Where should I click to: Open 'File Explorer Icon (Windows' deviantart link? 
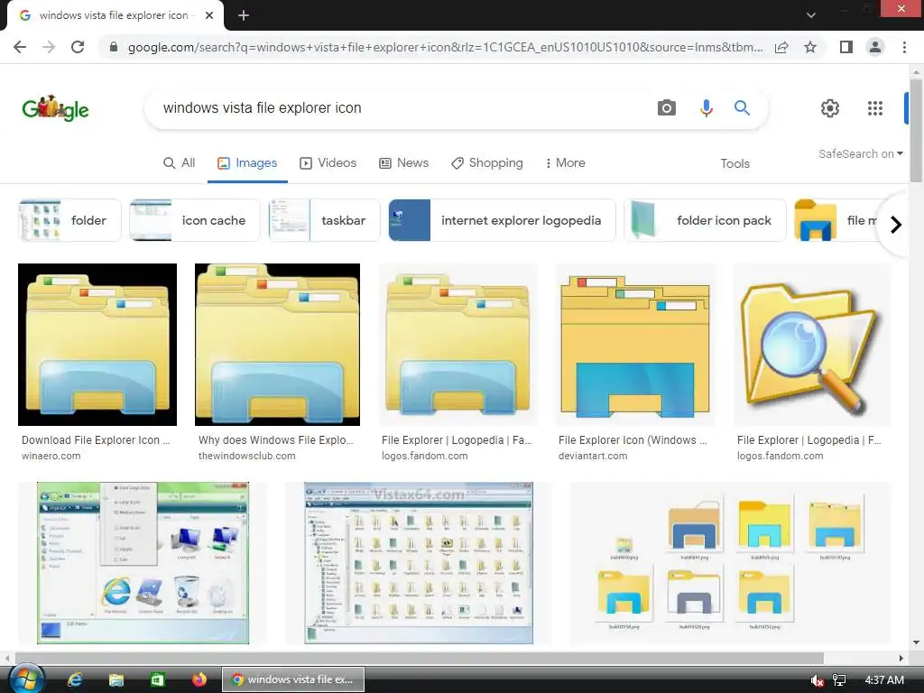click(x=633, y=440)
